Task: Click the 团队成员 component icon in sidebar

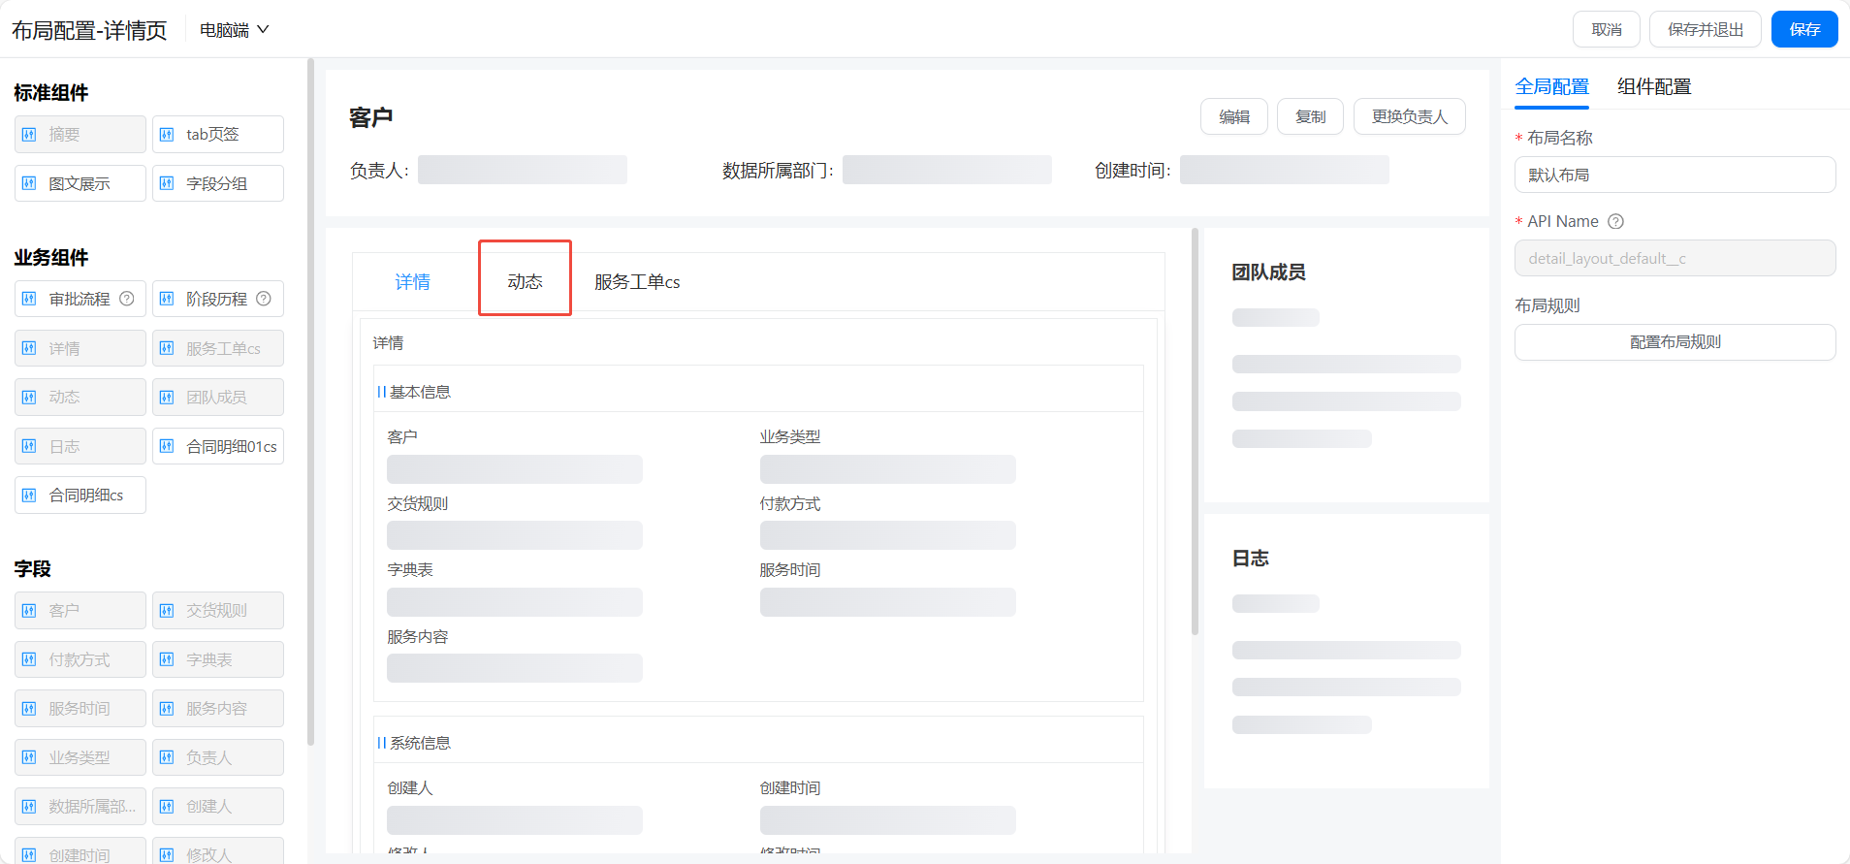Action: pyautogui.click(x=167, y=398)
